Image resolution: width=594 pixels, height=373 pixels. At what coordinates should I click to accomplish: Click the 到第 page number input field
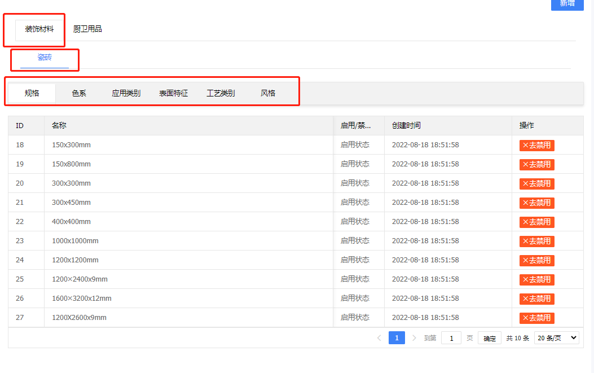click(451, 337)
